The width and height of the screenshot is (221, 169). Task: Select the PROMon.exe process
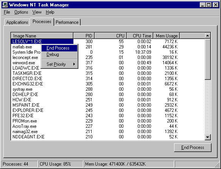(108, 121)
